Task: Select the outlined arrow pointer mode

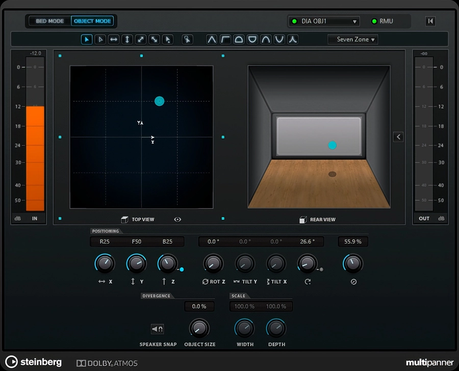Action: coord(100,39)
